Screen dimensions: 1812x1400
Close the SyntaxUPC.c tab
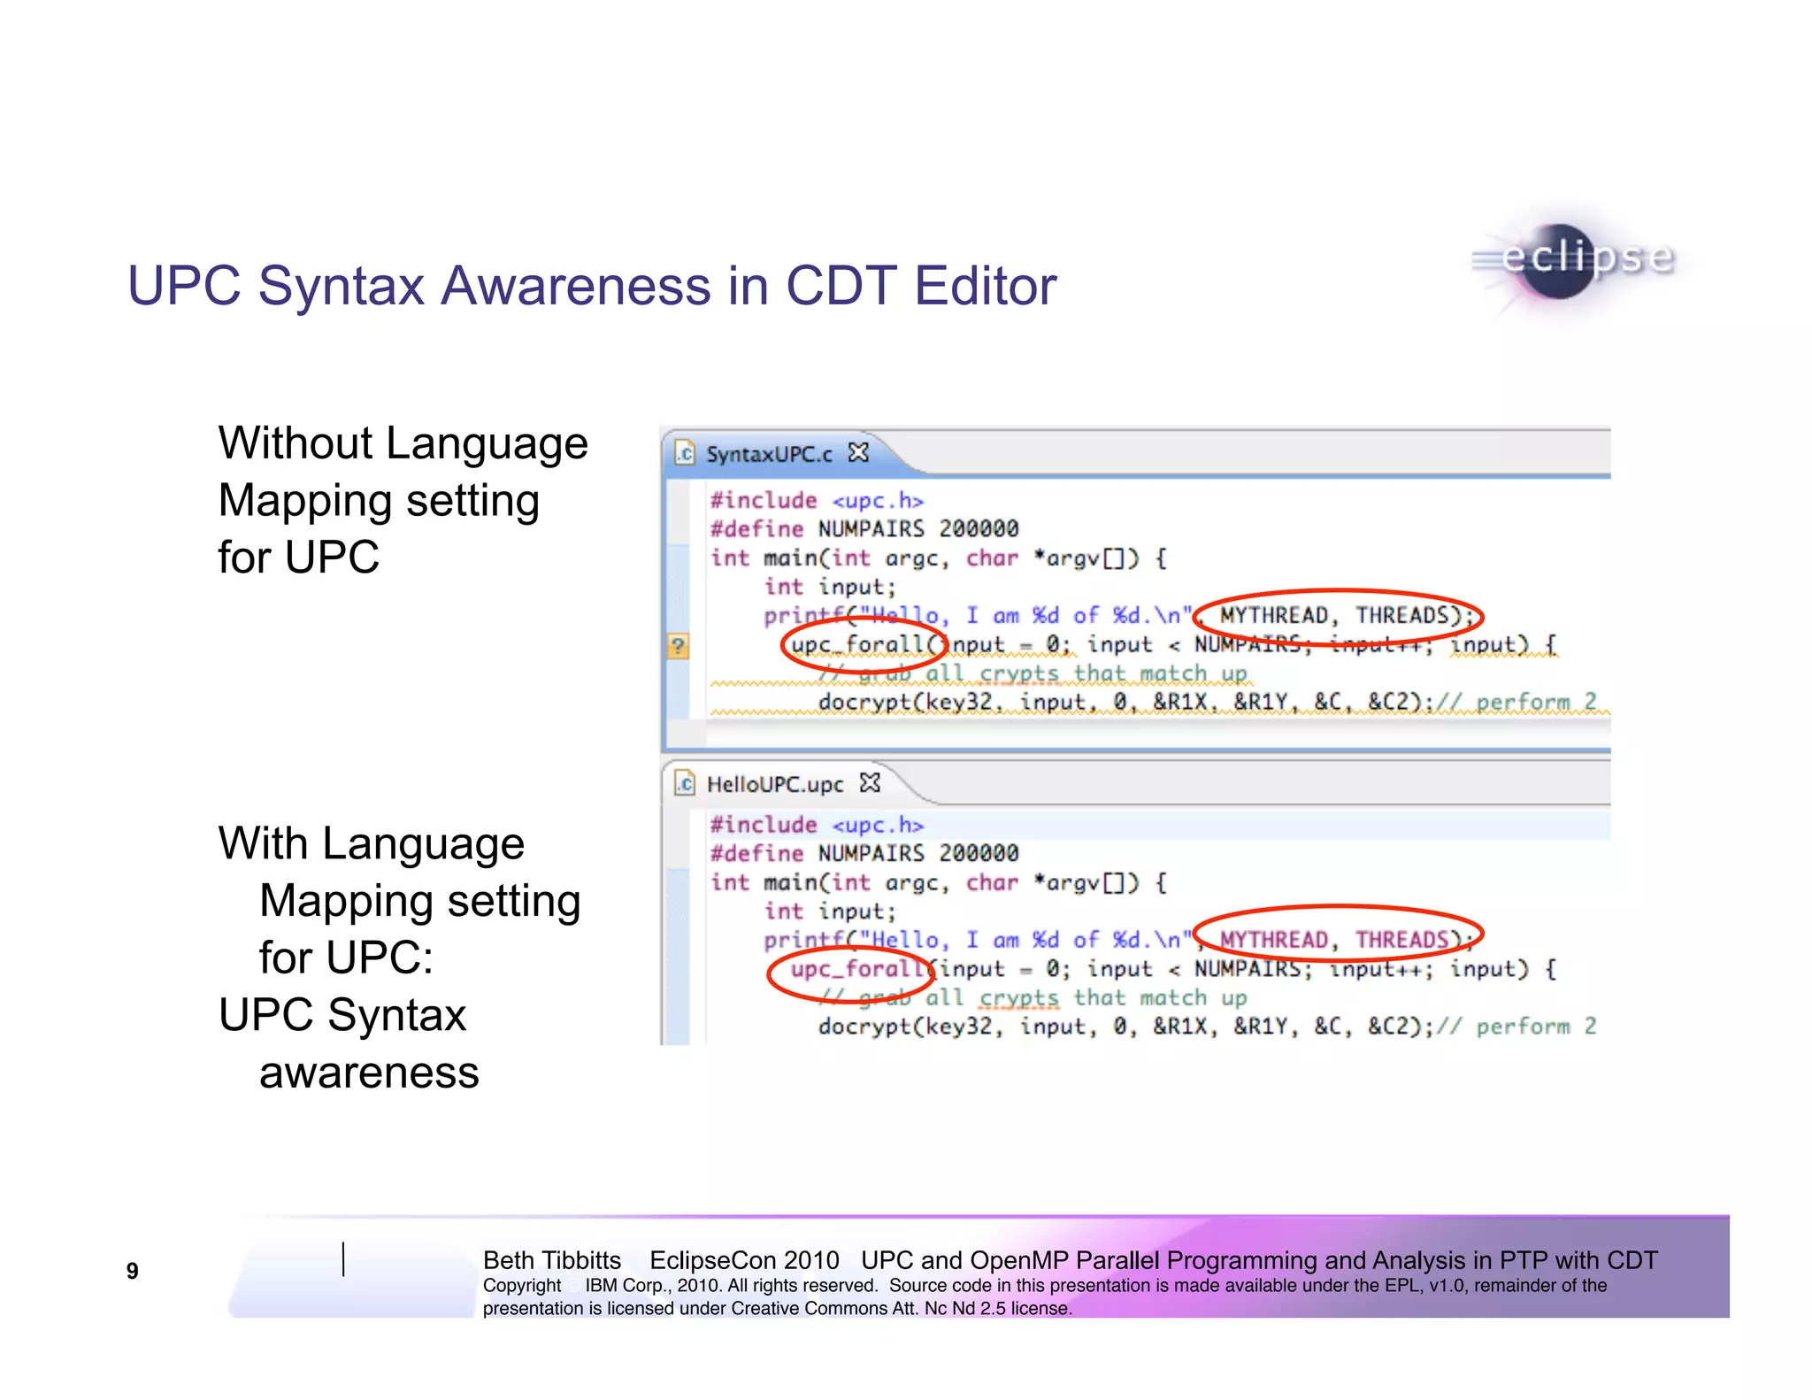click(x=858, y=453)
